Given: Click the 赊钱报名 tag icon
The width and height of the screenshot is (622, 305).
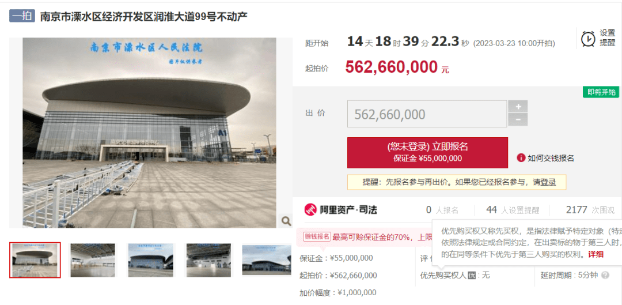Looking at the screenshot, I should click(317, 237).
